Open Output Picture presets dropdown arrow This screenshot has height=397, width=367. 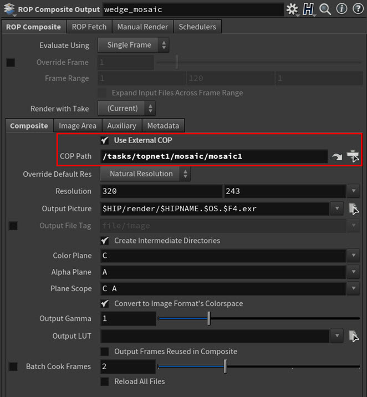[x=337, y=208]
